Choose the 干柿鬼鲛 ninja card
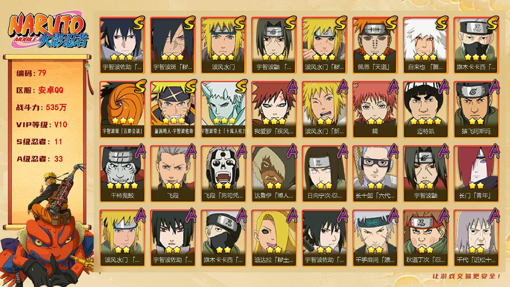510x287 pixels. (x=122, y=174)
